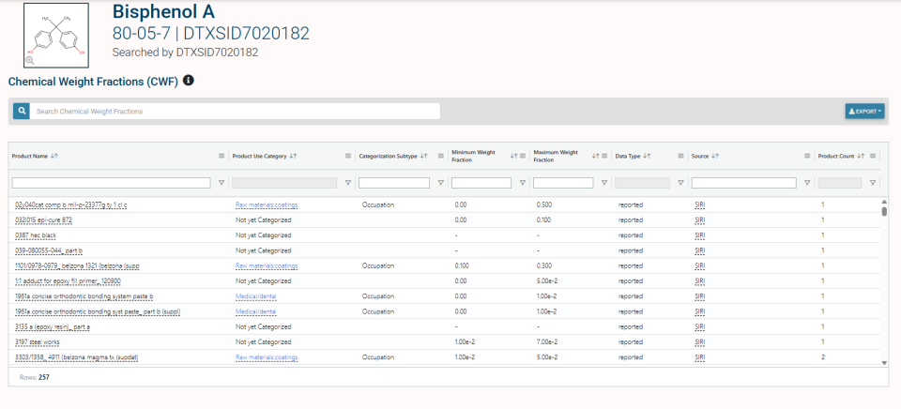The height and width of the screenshot is (409, 901).
Task: Open the Export dropdown
Action: 864,111
